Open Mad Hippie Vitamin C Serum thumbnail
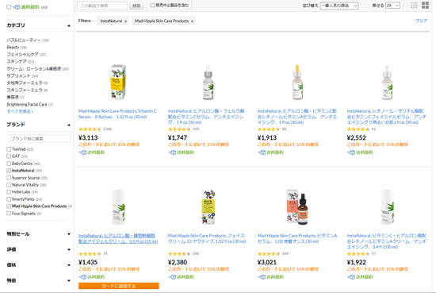Screen dimensions: 436x293 pos(118,82)
